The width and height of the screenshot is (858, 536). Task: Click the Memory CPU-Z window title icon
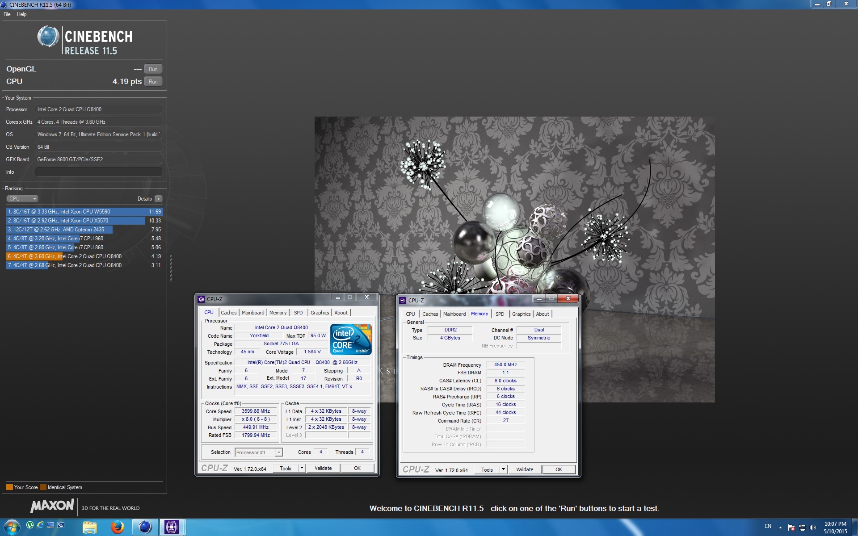click(403, 301)
